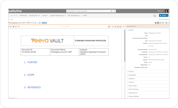Click the QualityOne logo

[15, 11]
